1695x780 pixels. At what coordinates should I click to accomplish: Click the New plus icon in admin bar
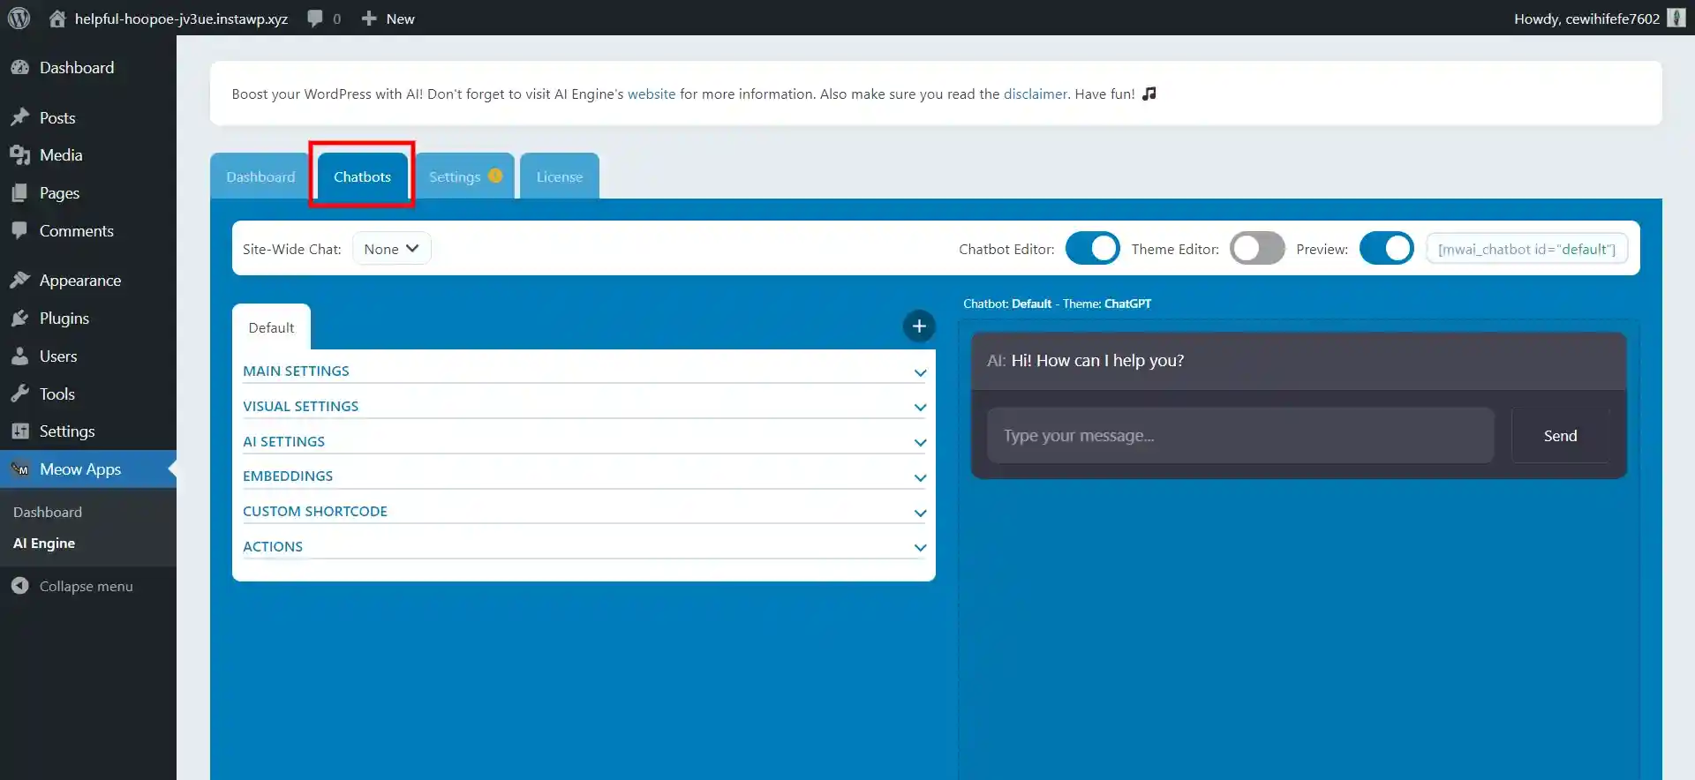(369, 19)
